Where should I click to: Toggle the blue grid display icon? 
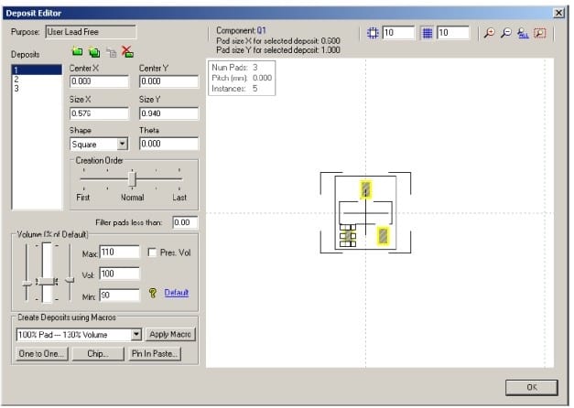[x=426, y=33]
